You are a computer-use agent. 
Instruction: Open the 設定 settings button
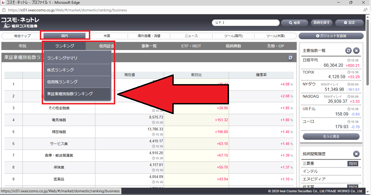point(349,23)
